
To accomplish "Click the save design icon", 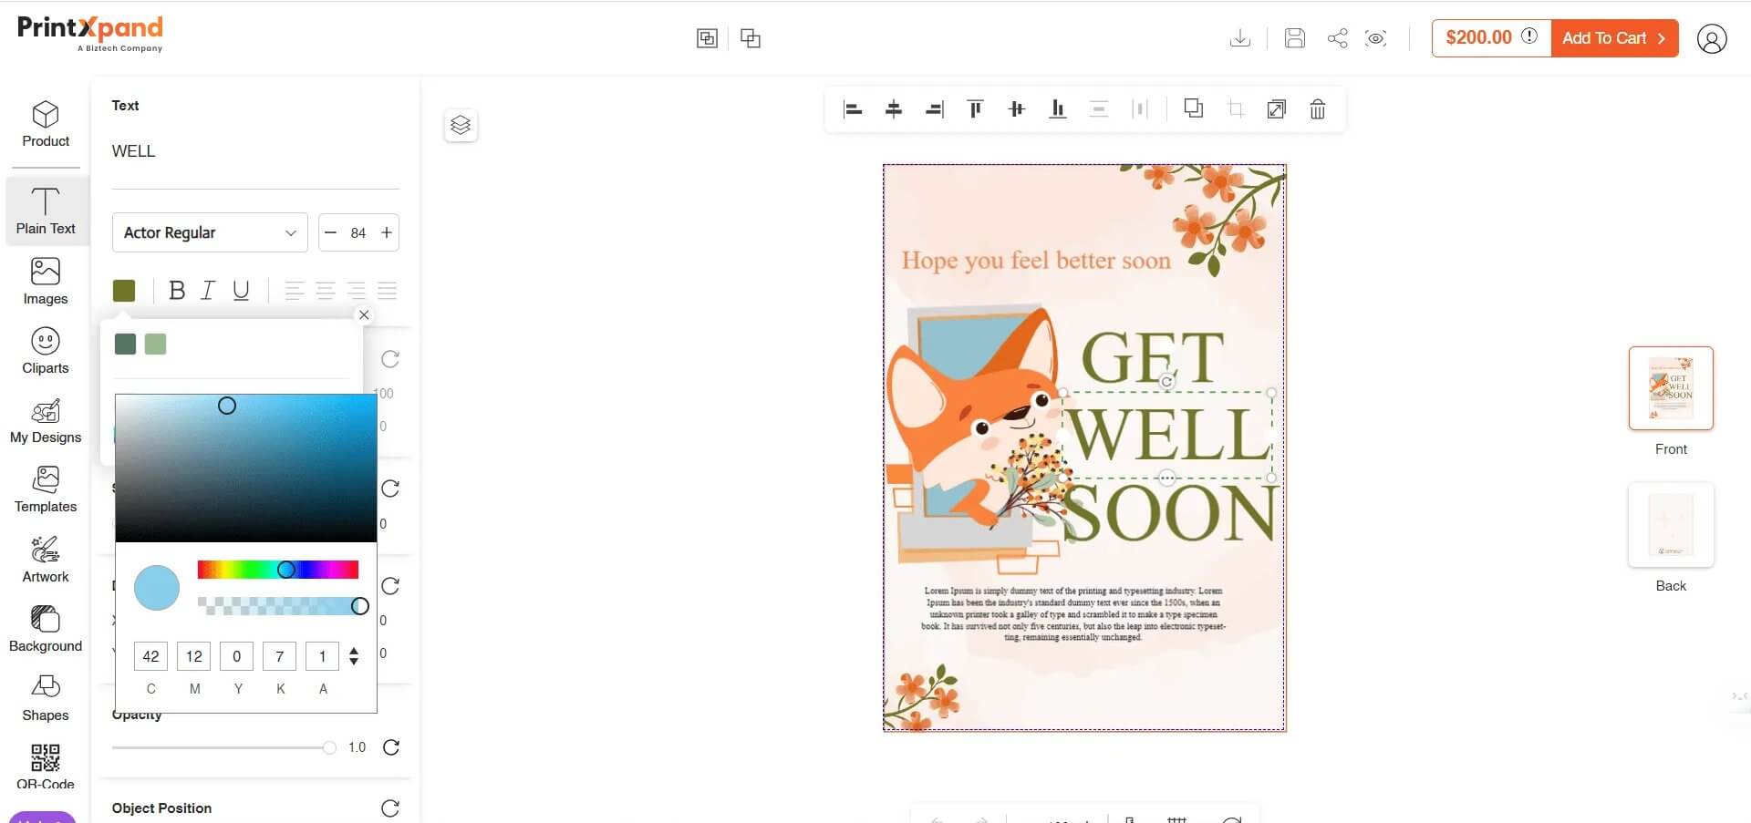I will (1294, 38).
